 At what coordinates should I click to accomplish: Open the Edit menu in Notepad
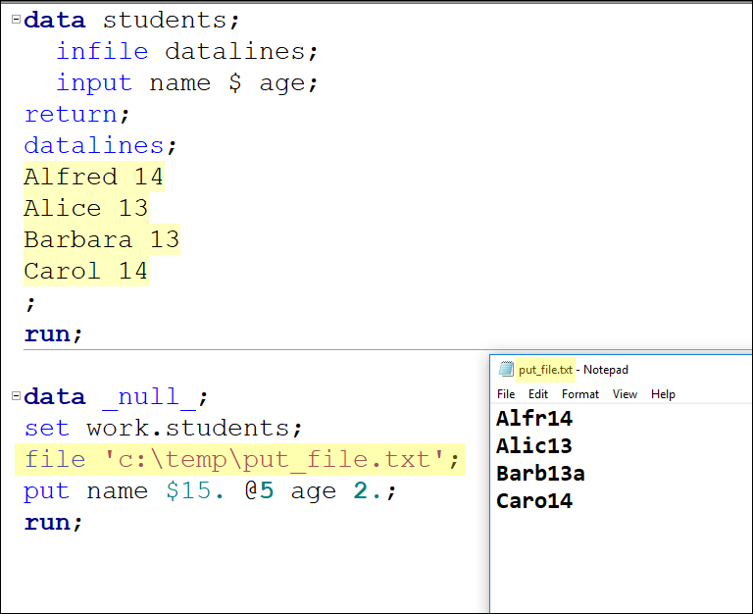[x=538, y=394]
